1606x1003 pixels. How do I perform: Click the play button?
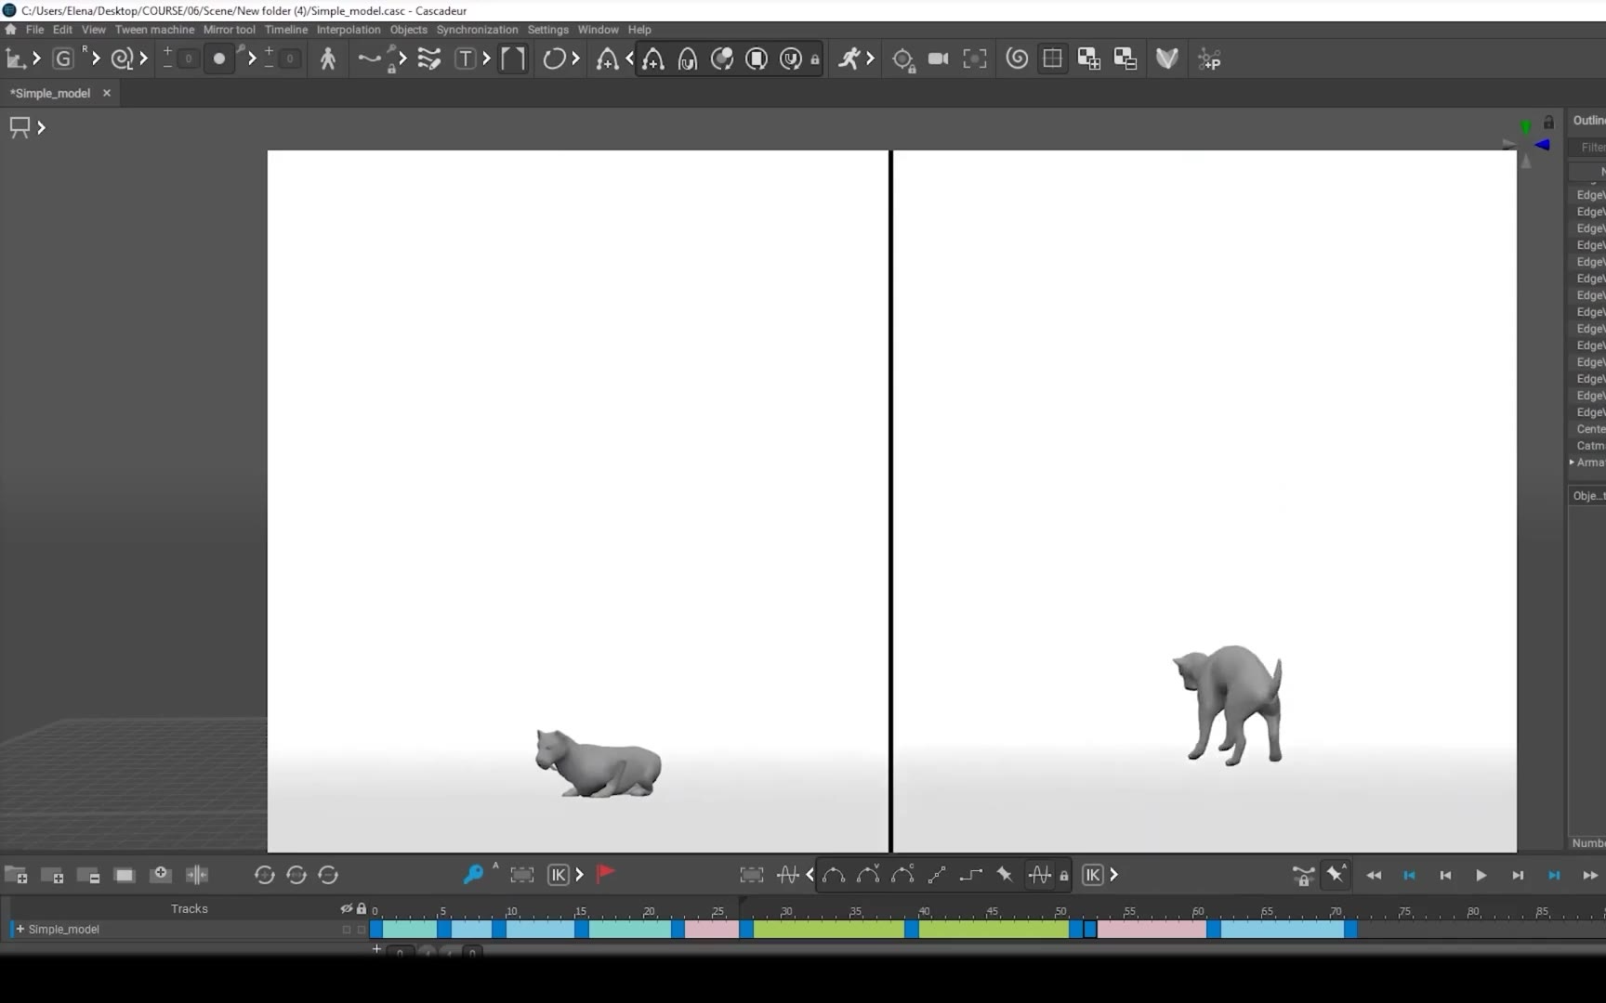pos(1481,875)
